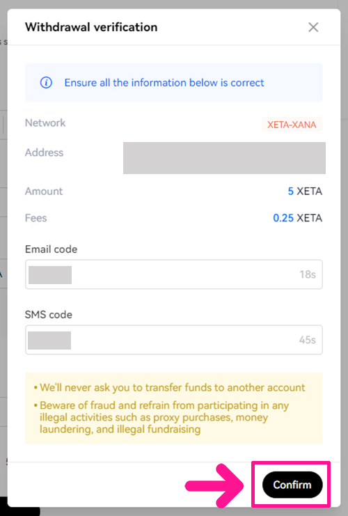Click the SMS code label

pos(48,315)
